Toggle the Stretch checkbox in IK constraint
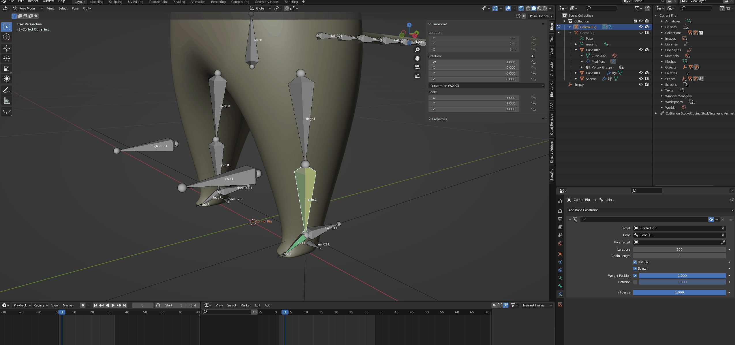 click(x=635, y=268)
